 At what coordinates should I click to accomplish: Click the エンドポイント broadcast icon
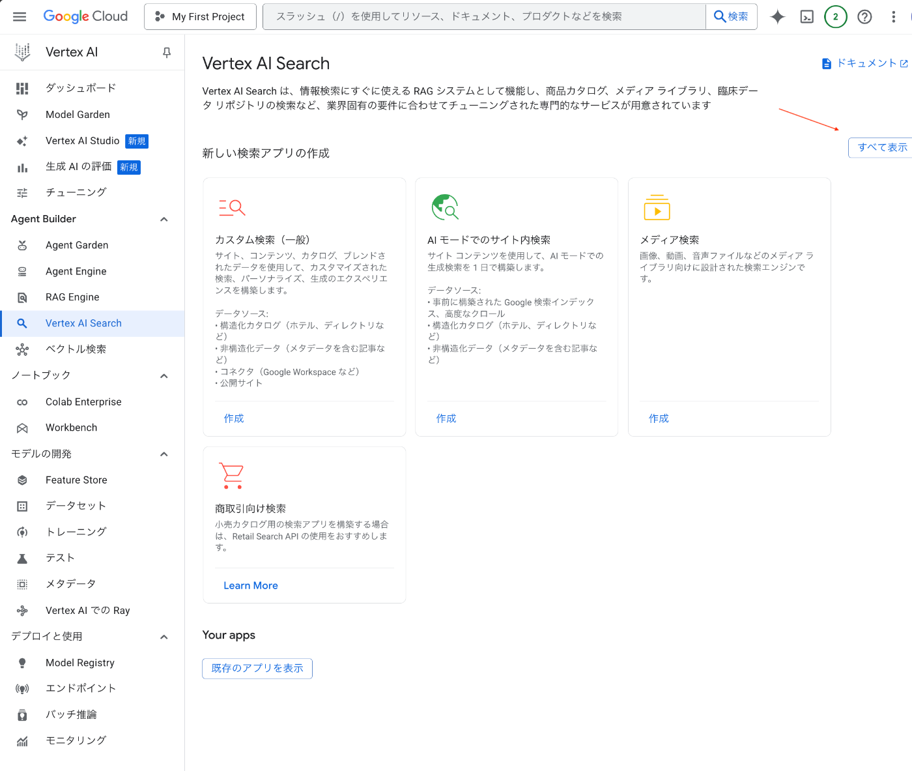(x=22, y=689)
